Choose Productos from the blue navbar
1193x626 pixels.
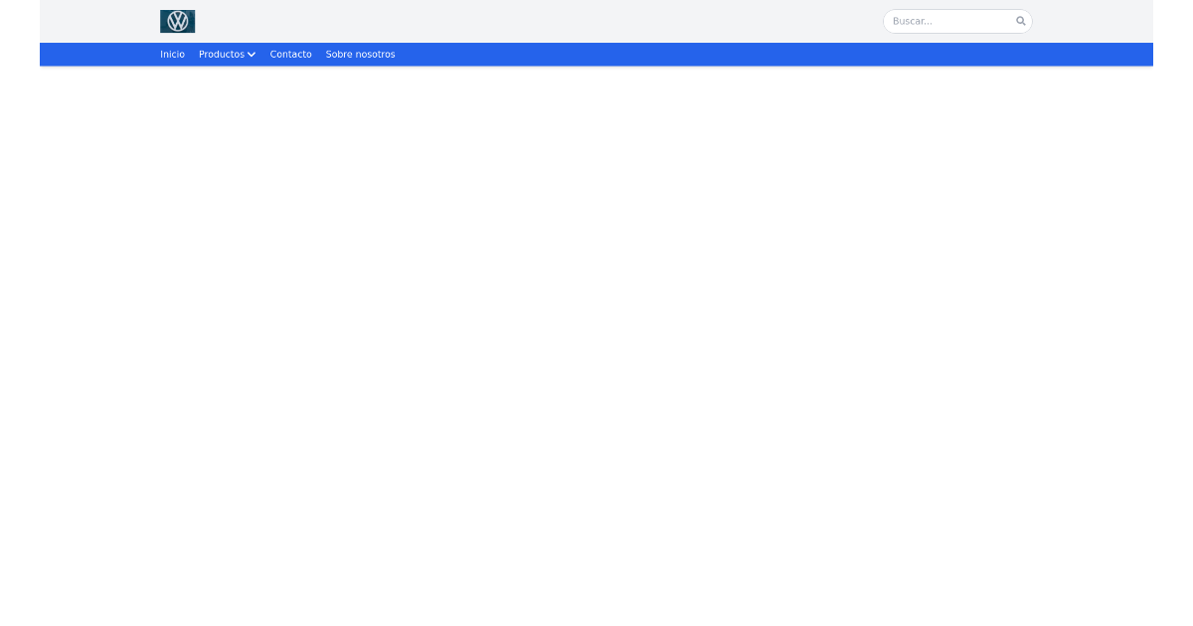point(223,55)
